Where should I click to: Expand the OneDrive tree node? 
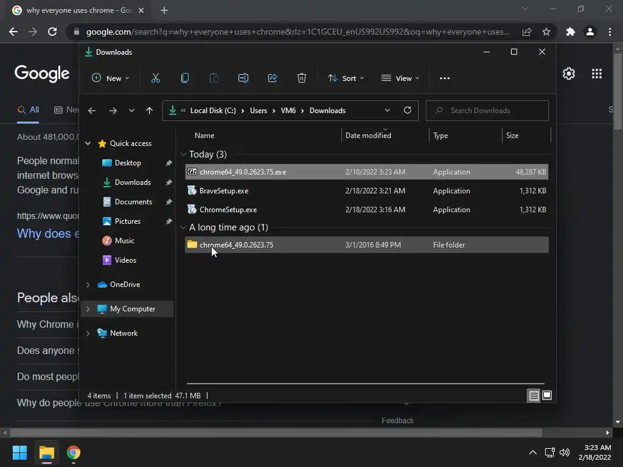pos(88,285)
